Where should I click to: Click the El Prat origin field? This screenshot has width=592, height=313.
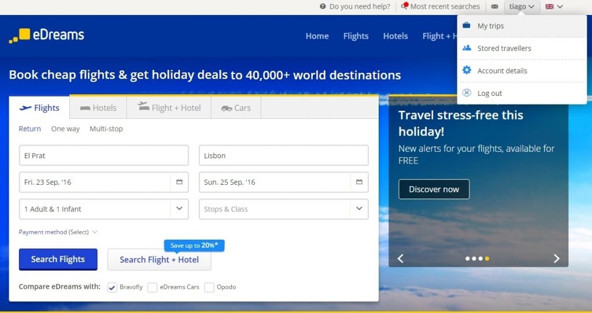[104, 155]
